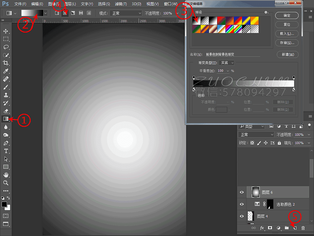Open the 文件(F) menu
The width and height of the screenshot is (314, 236).
point(20,4)
